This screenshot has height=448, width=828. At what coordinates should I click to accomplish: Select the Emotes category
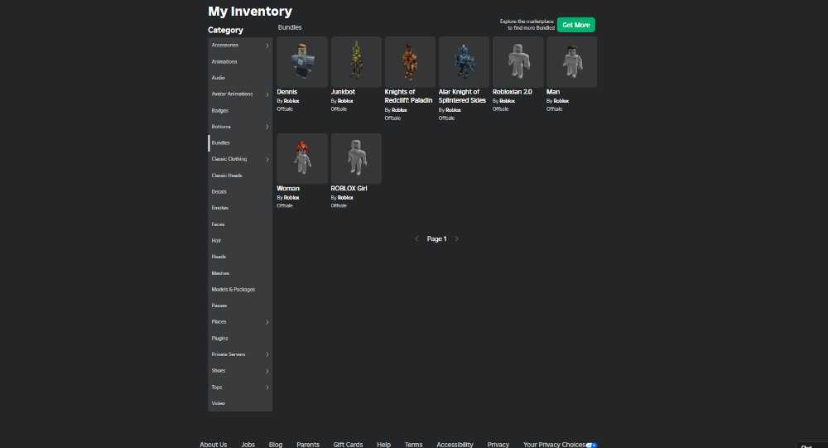pyautogui.click(x=240, y=208)
